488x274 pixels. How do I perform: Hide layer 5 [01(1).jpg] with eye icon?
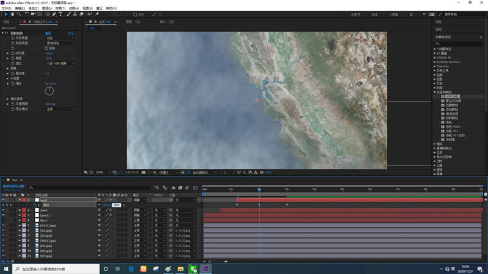[4, 225]
